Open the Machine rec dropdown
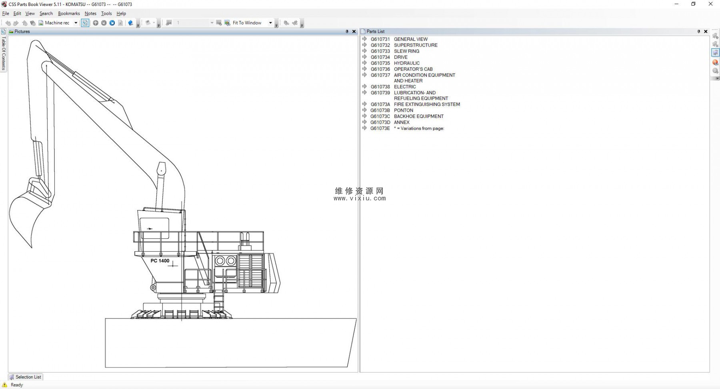 (76, 23)
